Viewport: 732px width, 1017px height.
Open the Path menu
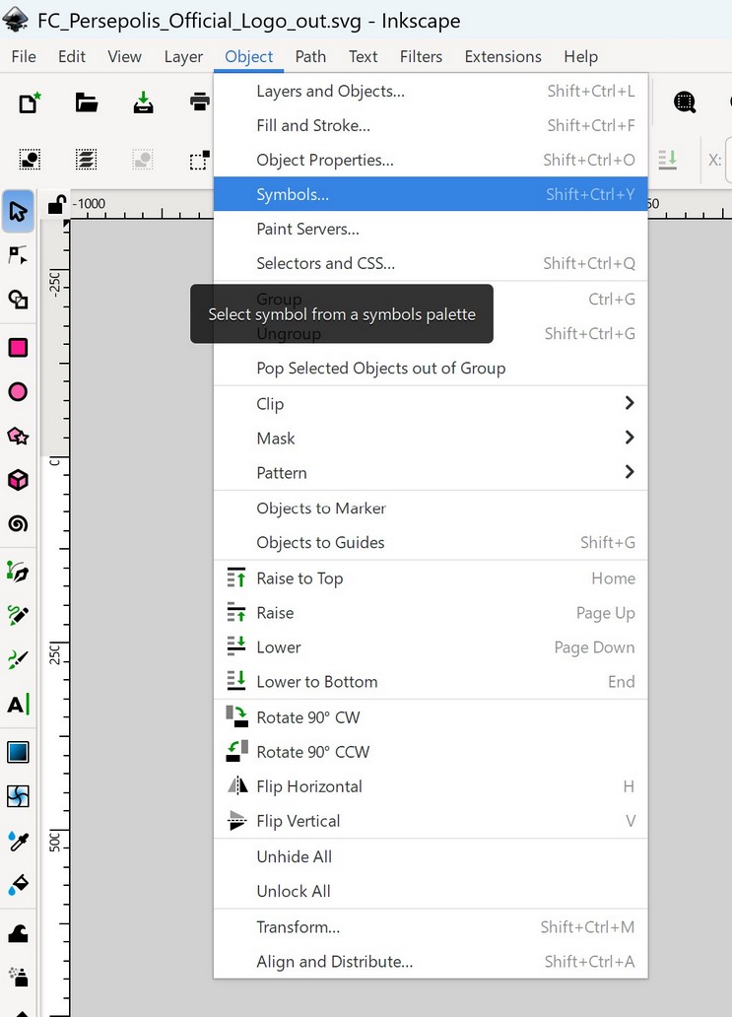pyautogui.click(x=310, y=56)
